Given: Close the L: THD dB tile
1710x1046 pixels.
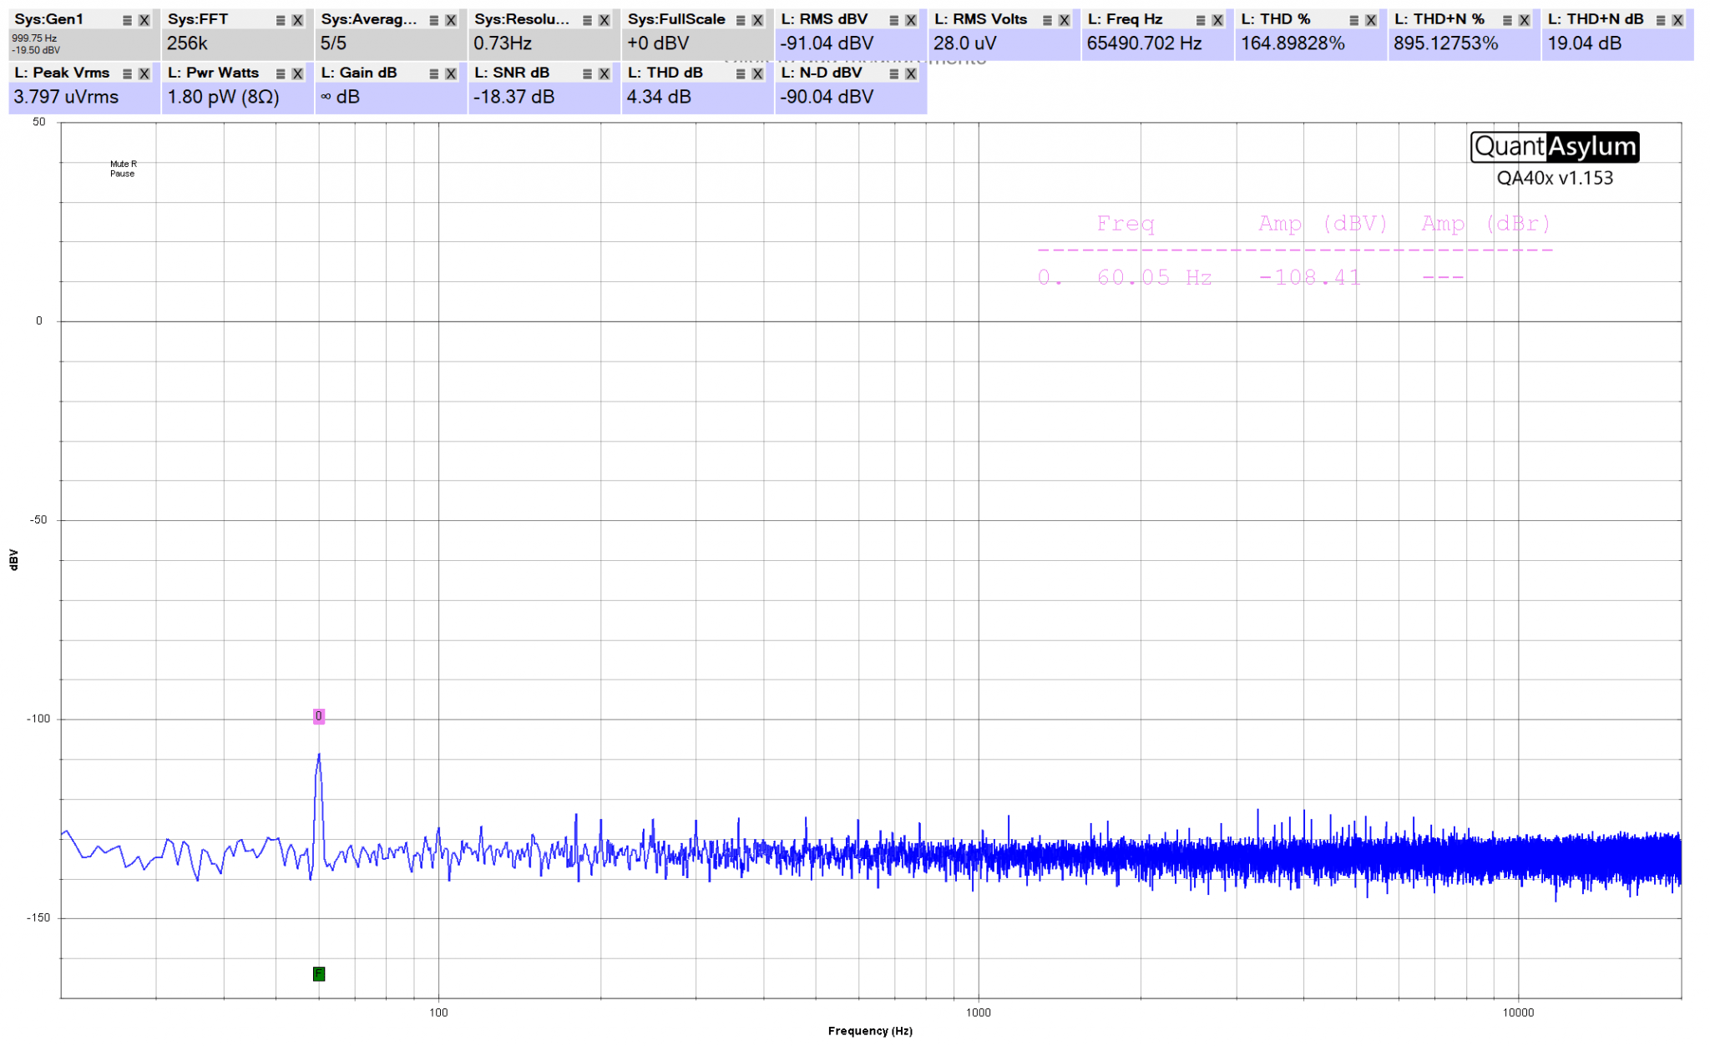Looking at the screenshot, I should click(757, 73).
